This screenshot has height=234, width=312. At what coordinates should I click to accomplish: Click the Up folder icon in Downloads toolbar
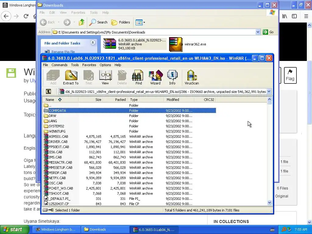coord(81,22)
